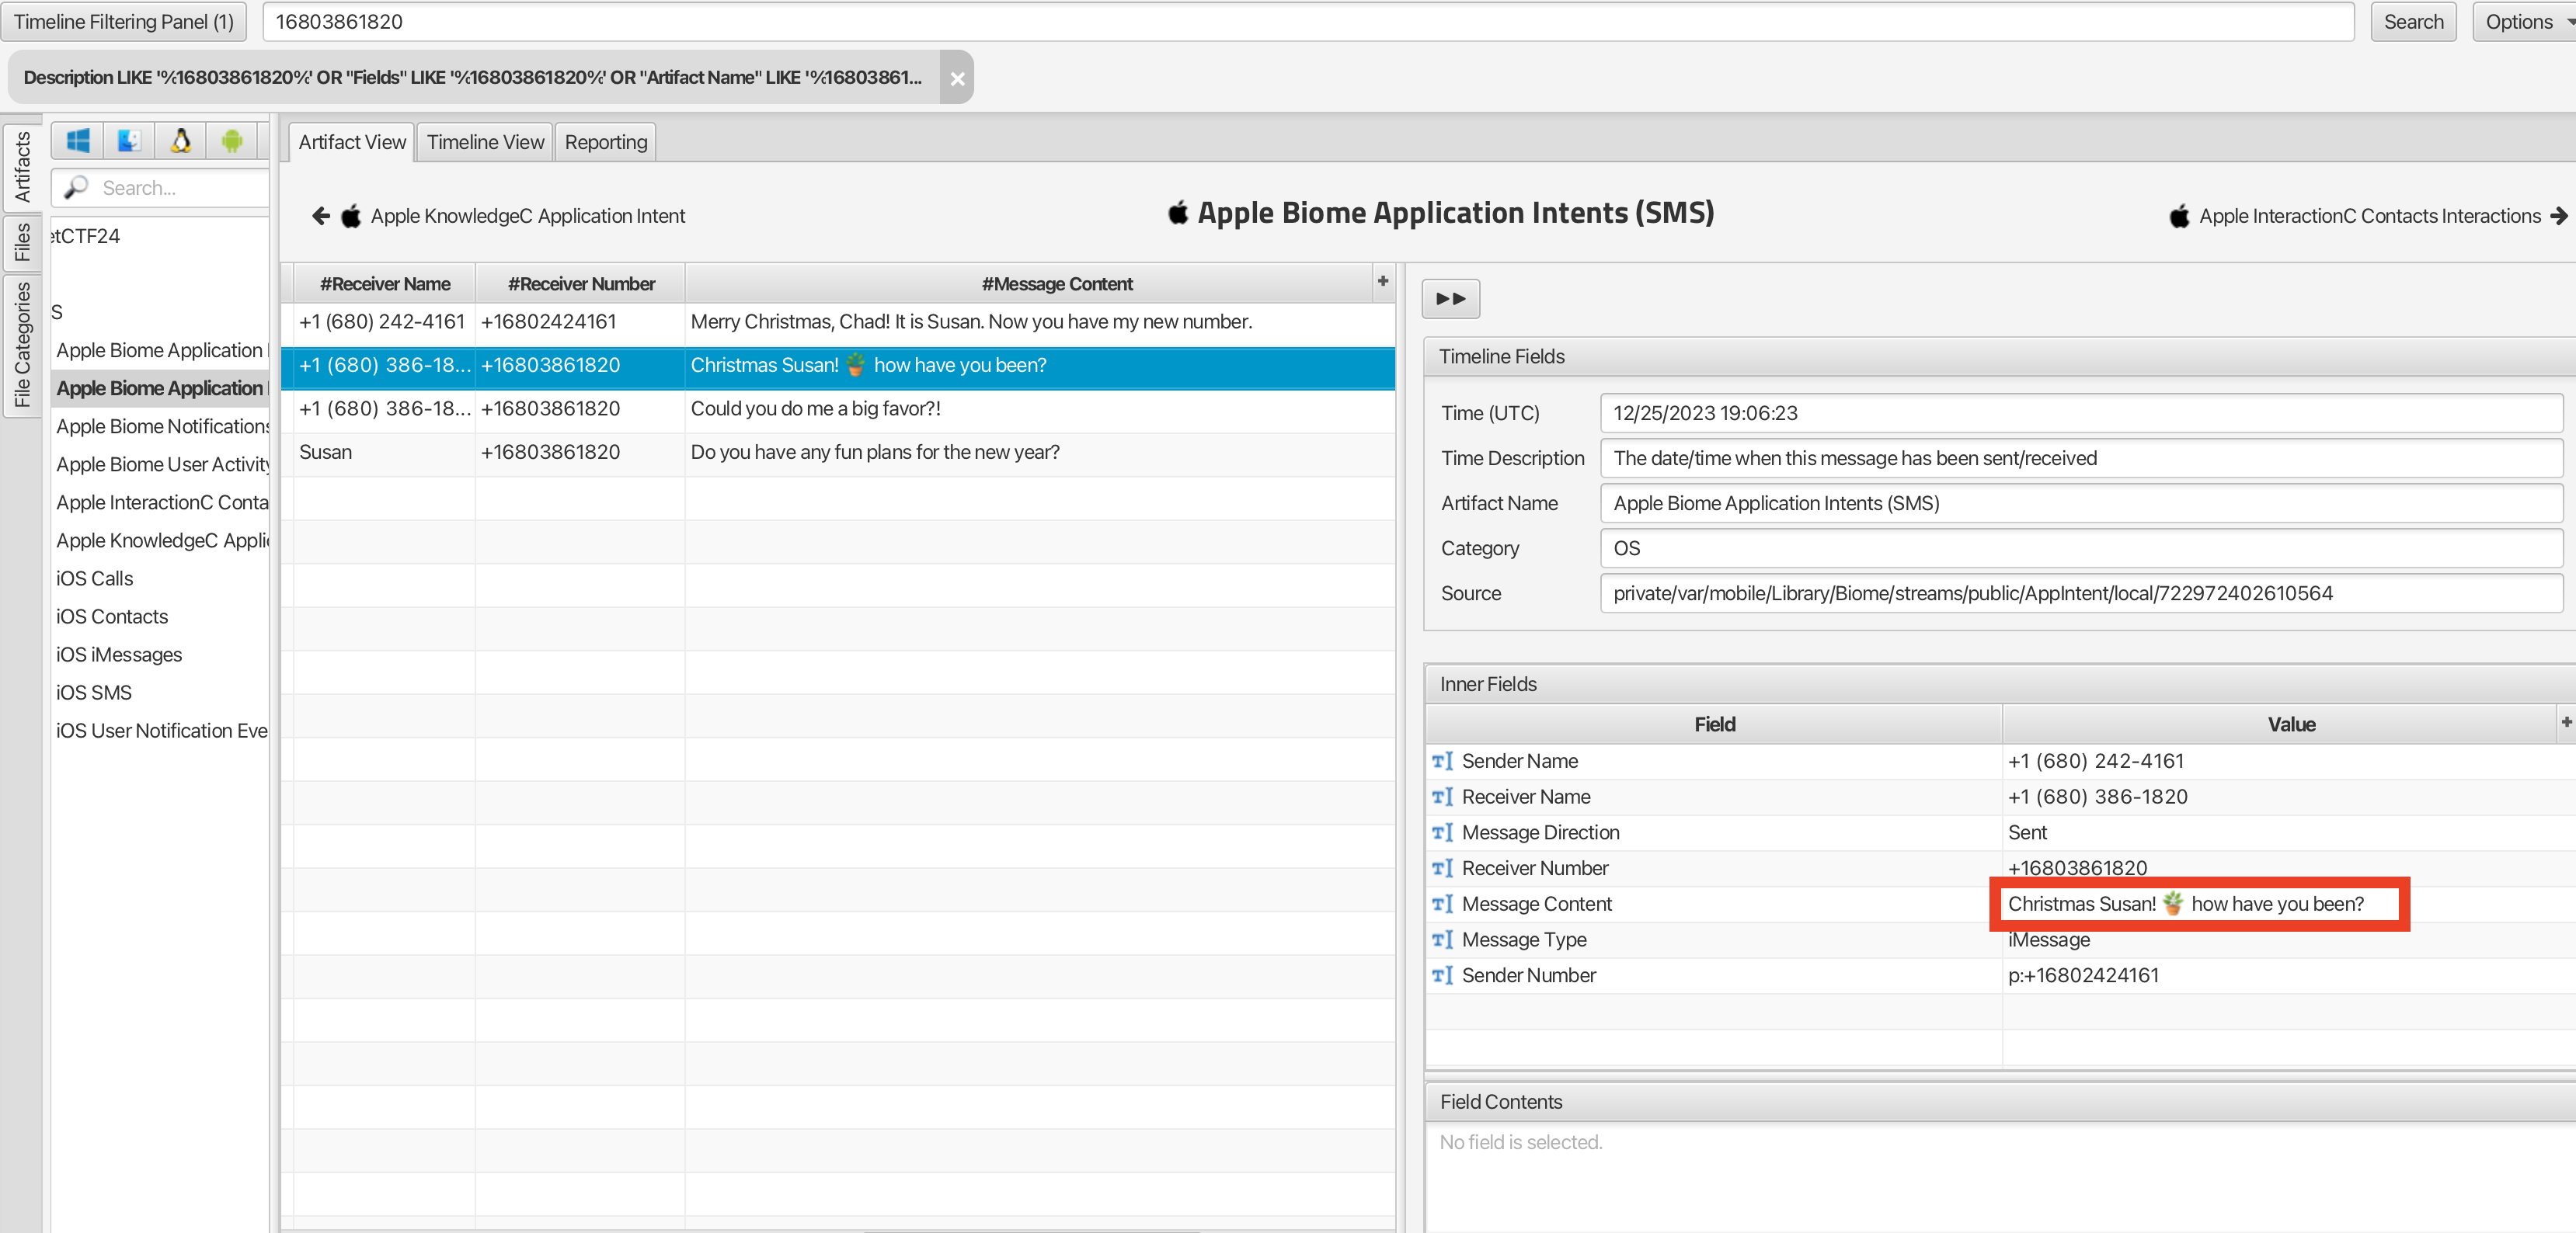The height and width of the screenshot is (1233, 2576).
Task: Filter artifacts by Android robot icon
Action: tap(232, 141)
